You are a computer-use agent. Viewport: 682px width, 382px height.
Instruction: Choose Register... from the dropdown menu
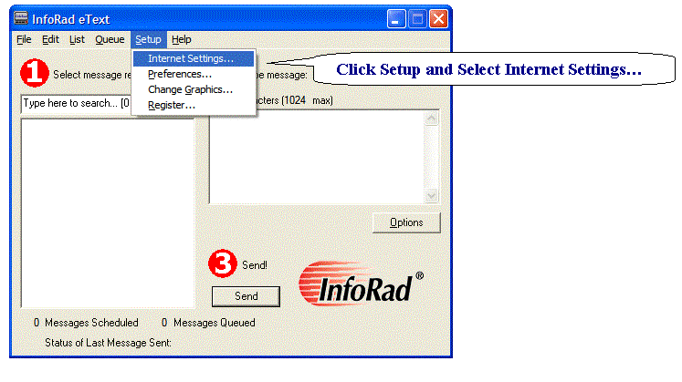pos(194,105)
